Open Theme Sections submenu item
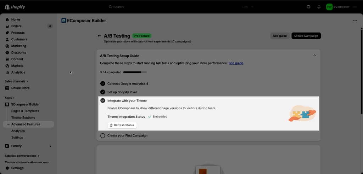This screenshot has height=174, width=363. coord(23,118)
